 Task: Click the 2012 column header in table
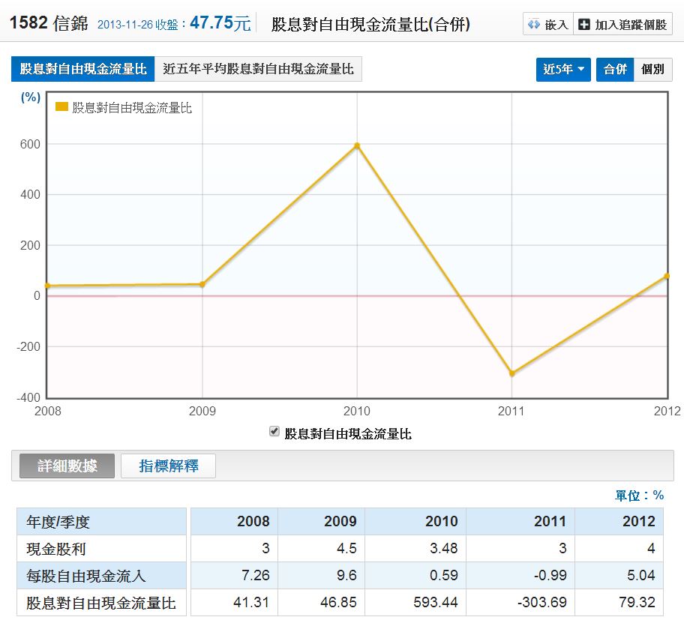[637, 521]
